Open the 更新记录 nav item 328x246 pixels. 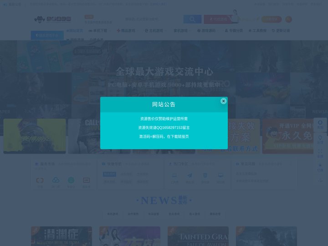tap(281, 31)
